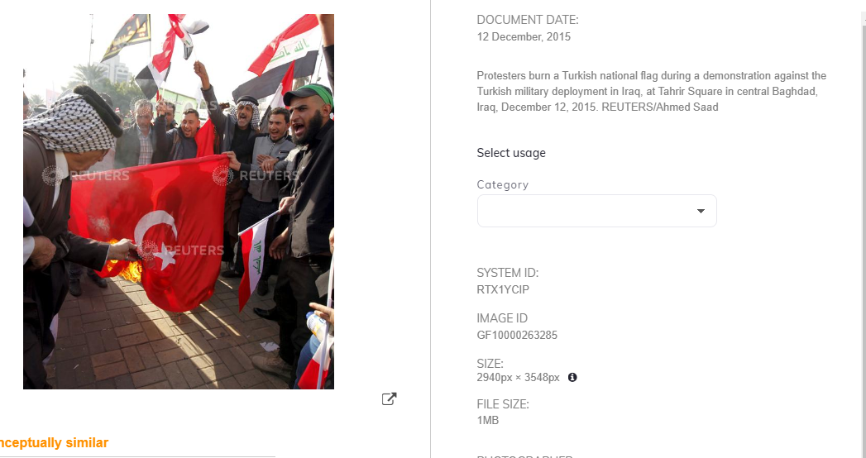Open the empty Category selection box
Screen dimensions: 866x458
596,211
